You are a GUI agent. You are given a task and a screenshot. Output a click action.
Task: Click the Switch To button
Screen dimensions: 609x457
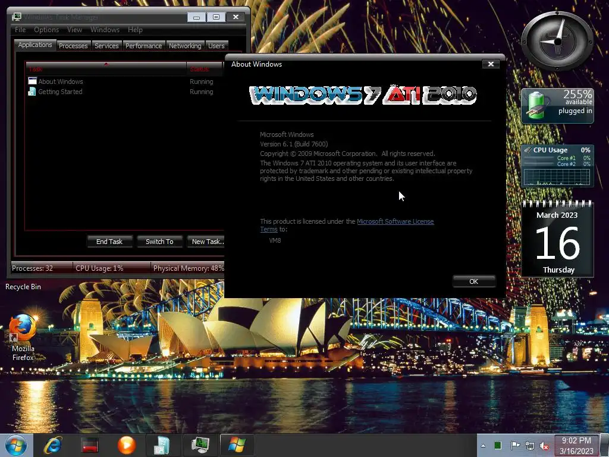coord(159,242)
